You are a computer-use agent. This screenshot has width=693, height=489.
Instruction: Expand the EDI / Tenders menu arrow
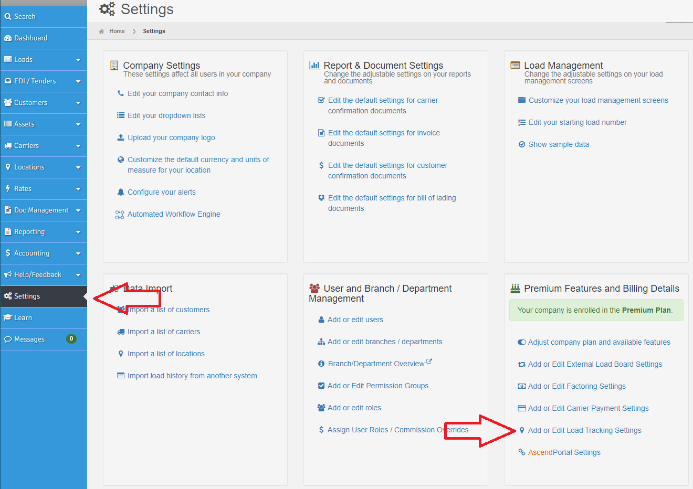click(78, 81)
